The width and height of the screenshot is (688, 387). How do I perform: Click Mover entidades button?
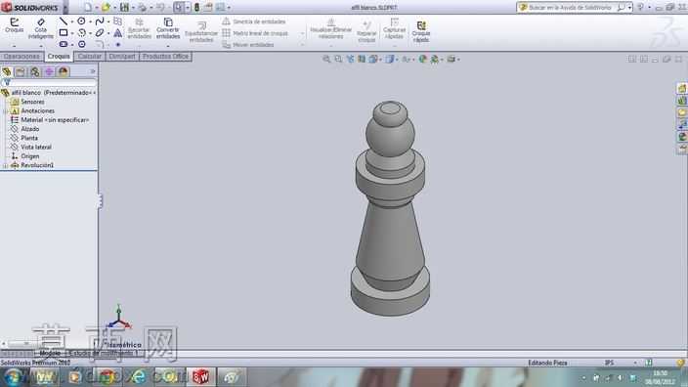coord(248,45)
